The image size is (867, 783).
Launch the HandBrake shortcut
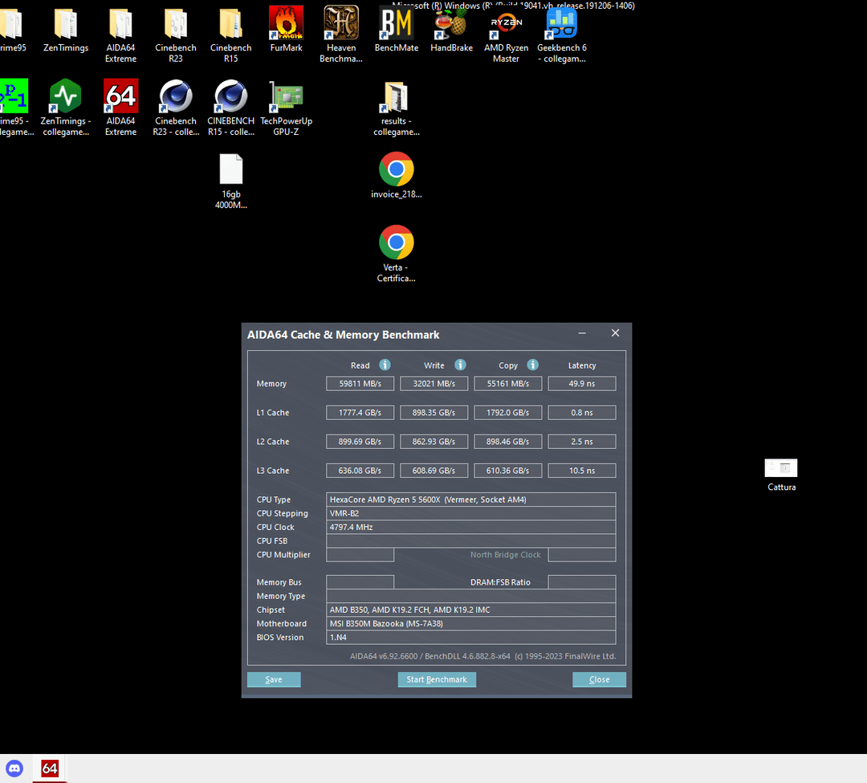tap(451, 29)
